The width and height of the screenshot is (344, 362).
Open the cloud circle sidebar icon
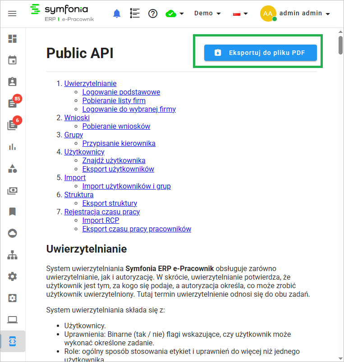click(x=13, y=233)
